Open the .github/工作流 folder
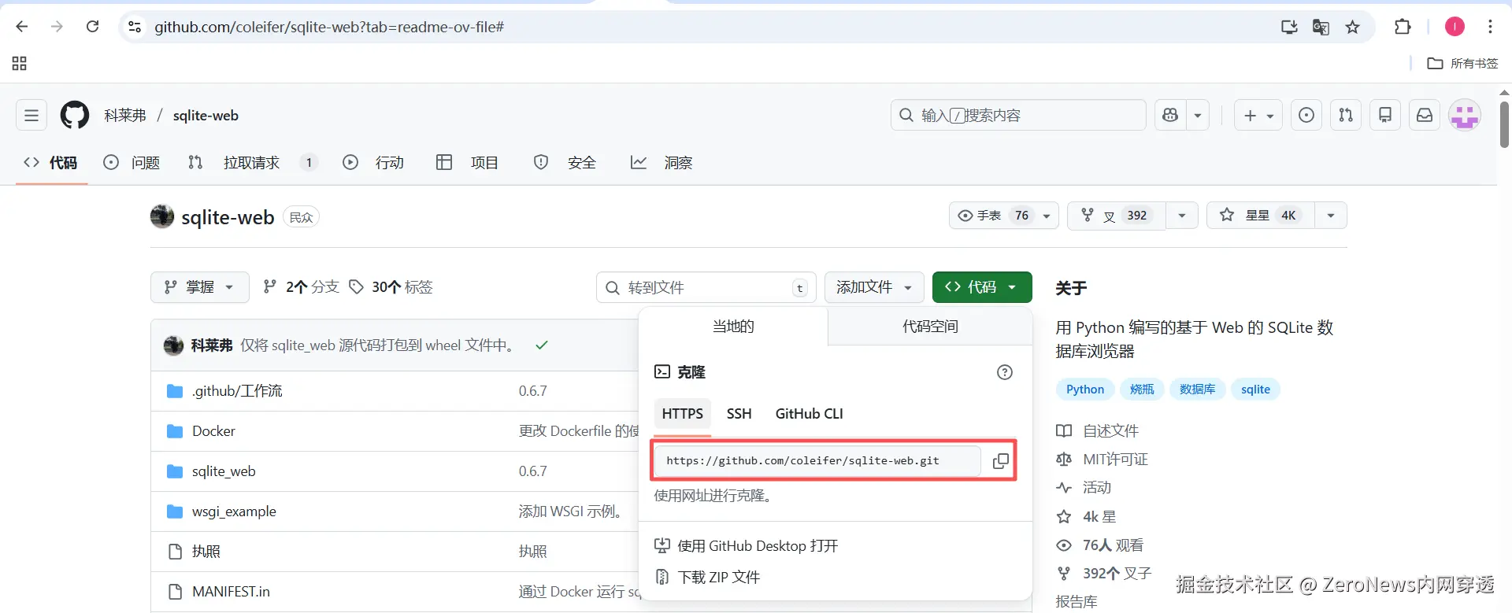 point(236,391)
